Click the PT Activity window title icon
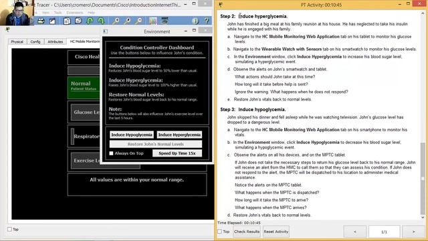 click(221, 5)
